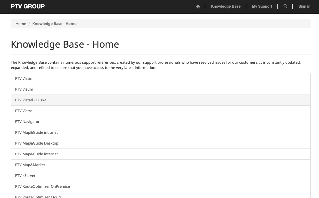Open the Knowledge Base menu item
The image size is (319, 198).
[x=226, y=6]
